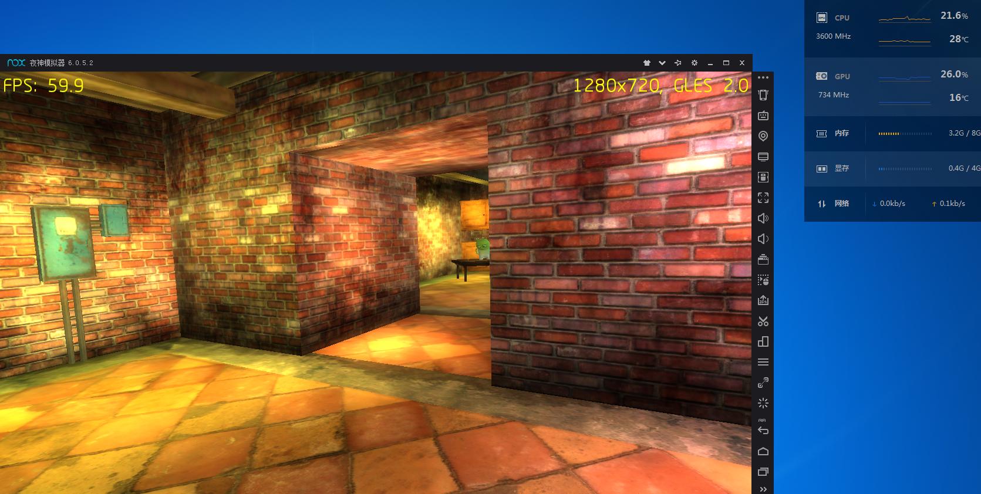Click the GPU monitor icon
The image size is (981, 494).
click(x=822, y=76)
